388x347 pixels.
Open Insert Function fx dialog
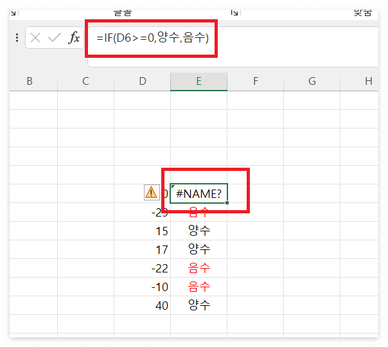tap(74, 38)
